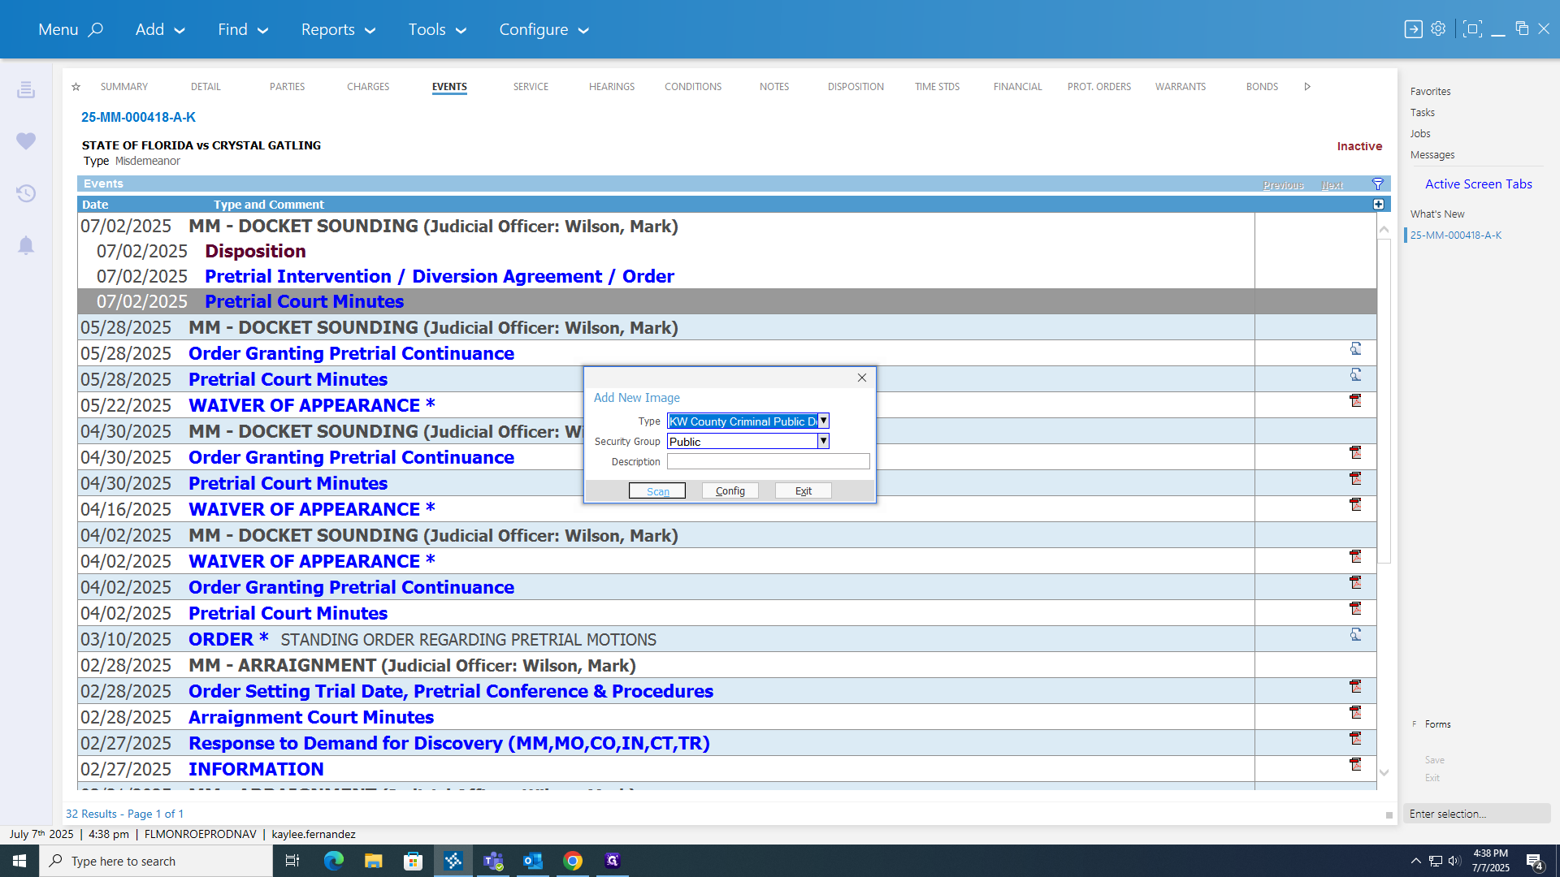
Task: Open PDF icon for 04/16 Waiver of Appearance
Action: coord(1355,505)
